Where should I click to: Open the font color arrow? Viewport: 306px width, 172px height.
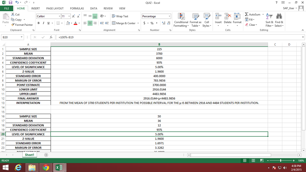click(79, 23)
